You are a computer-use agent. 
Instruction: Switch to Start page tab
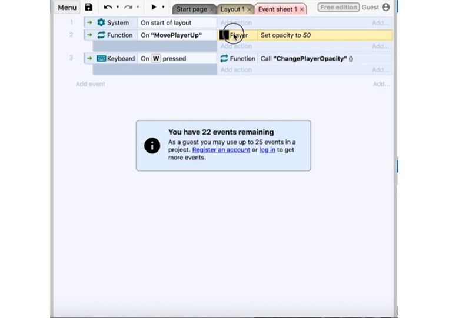192,9
